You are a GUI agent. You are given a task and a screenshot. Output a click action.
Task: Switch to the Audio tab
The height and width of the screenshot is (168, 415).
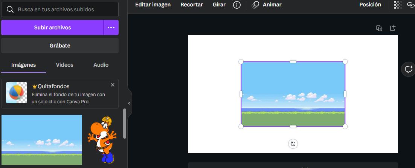point(101,65)
